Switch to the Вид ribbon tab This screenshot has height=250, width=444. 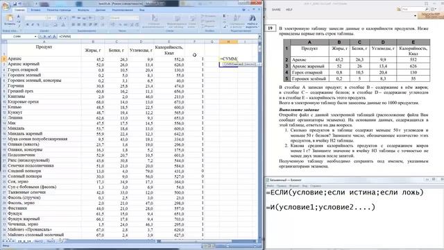[142, 10]
